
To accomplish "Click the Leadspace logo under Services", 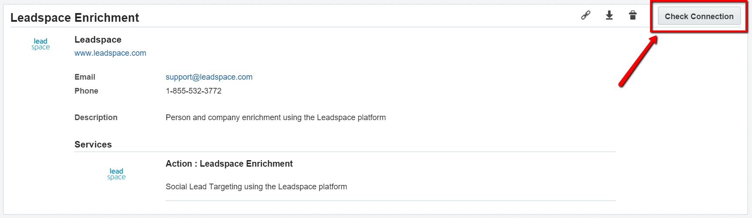I will tap(116, 174).
